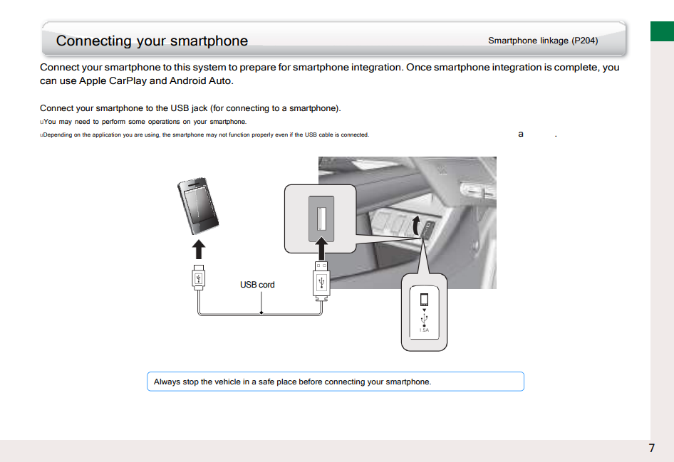
Task: Click the USB port slot in the inset
Action: (x=321, y=214)
